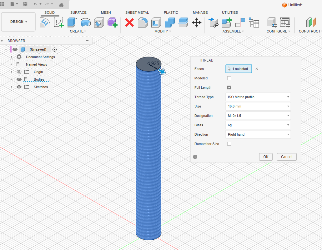This screenshot has width=322, height=250.
Task: Click Cancel in Thread dialog
Action: point(287,157)
